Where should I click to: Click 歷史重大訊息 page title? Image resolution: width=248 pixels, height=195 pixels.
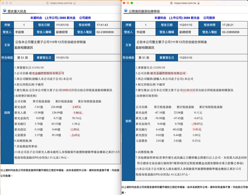click(x=17, y=11)
